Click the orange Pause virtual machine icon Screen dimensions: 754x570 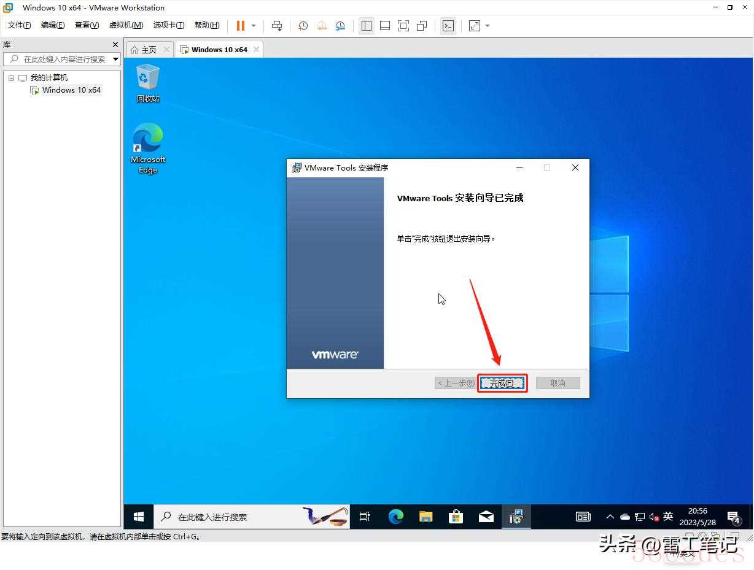(x=240, y=26)
